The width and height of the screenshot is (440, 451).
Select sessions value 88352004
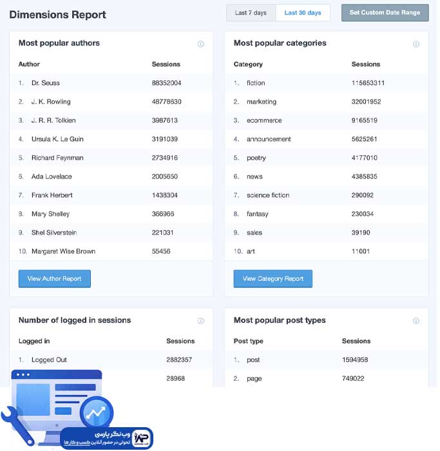(166, 83)
